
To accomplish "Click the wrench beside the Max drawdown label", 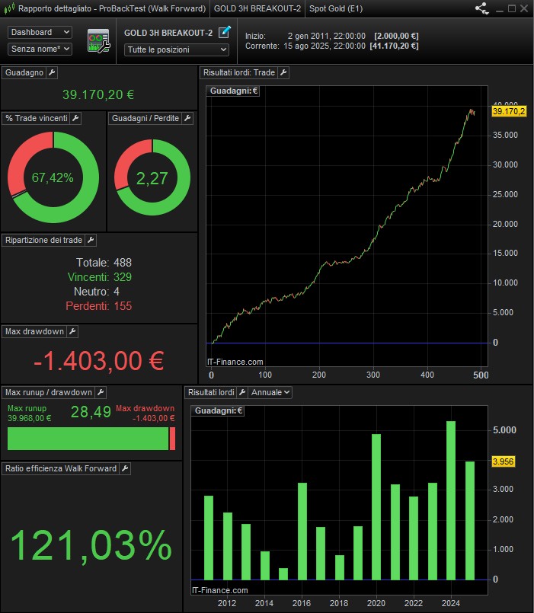I will (72, 331).
